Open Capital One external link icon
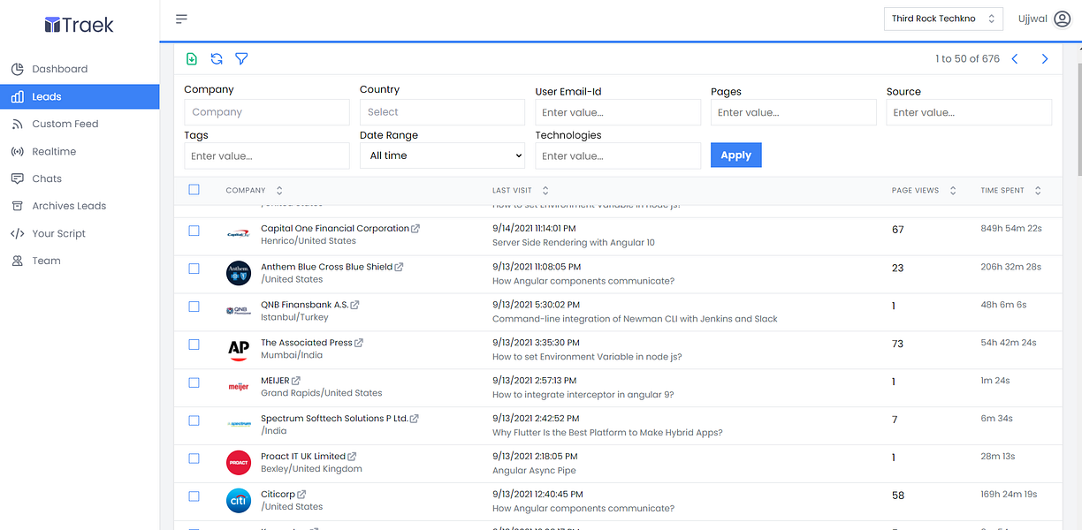 click(415, 229)
